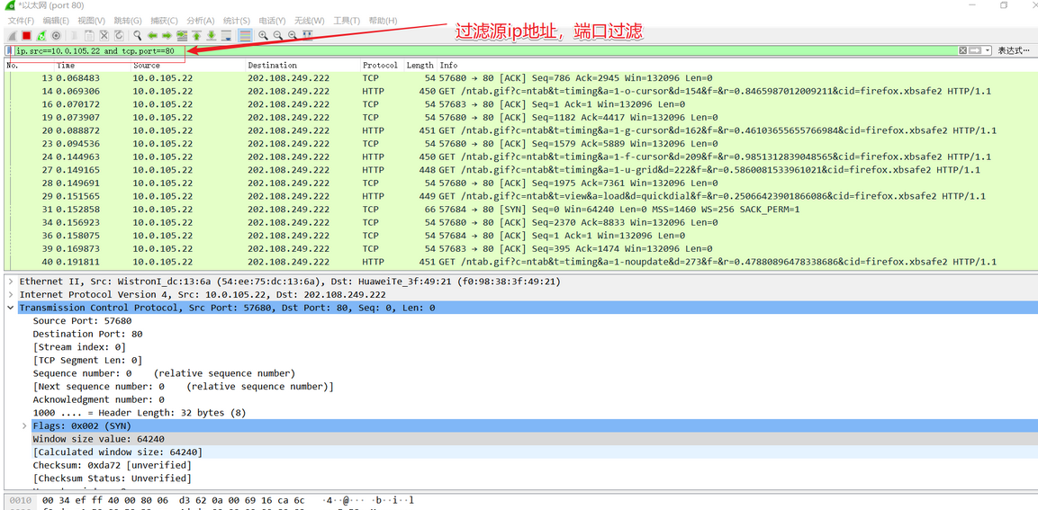Clear the display filter text
This screenshot has width=1038, height=510.
pyautogui.click(x=962, y=50)
